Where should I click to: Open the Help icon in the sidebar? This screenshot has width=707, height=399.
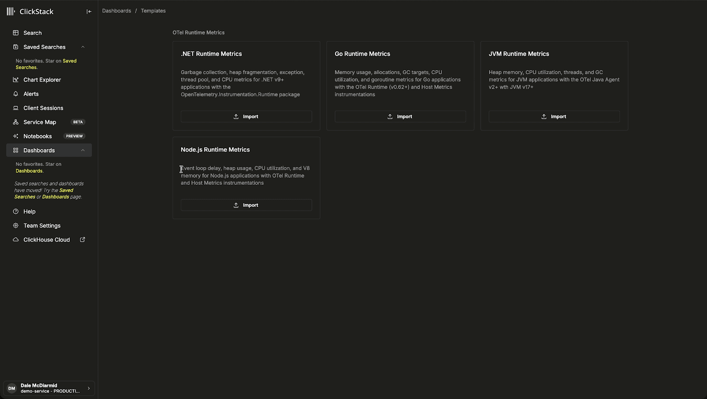(15, 211)
